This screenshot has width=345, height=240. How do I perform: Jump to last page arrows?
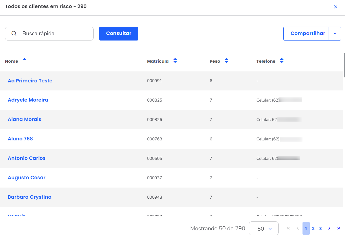coord(339,228)
